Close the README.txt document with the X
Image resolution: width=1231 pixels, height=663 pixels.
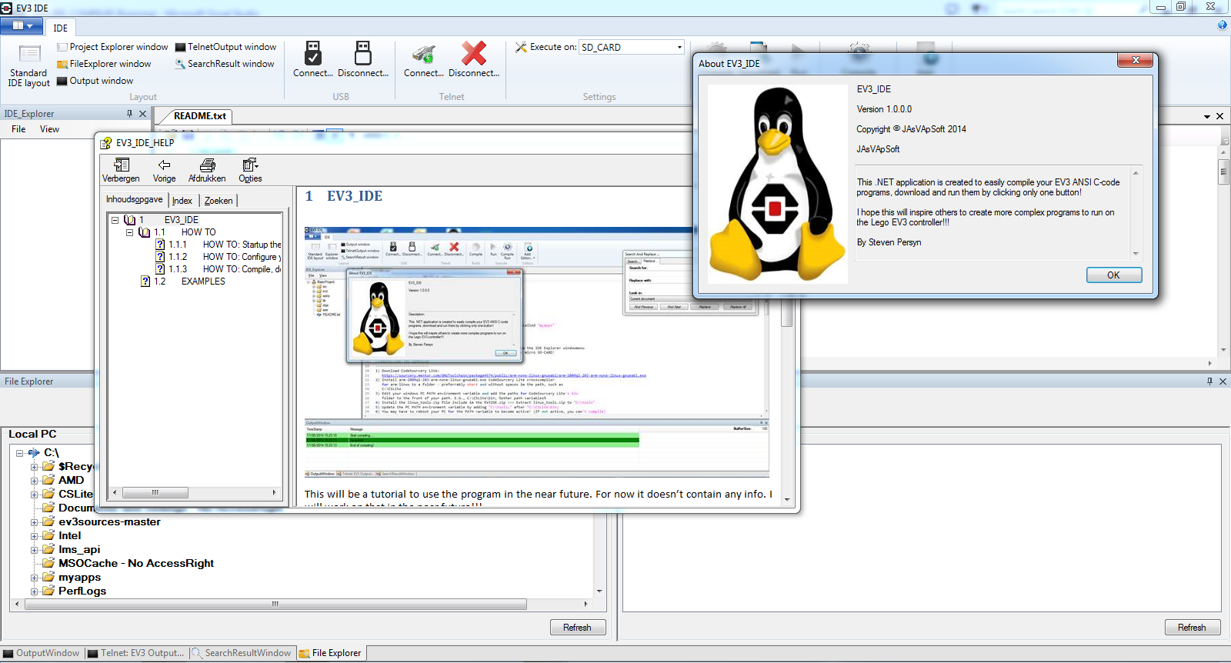[x=1219, y=116]
